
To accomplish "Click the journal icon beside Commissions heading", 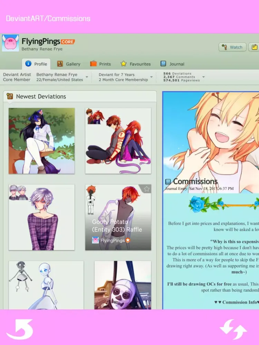I will tap(168, 182).
